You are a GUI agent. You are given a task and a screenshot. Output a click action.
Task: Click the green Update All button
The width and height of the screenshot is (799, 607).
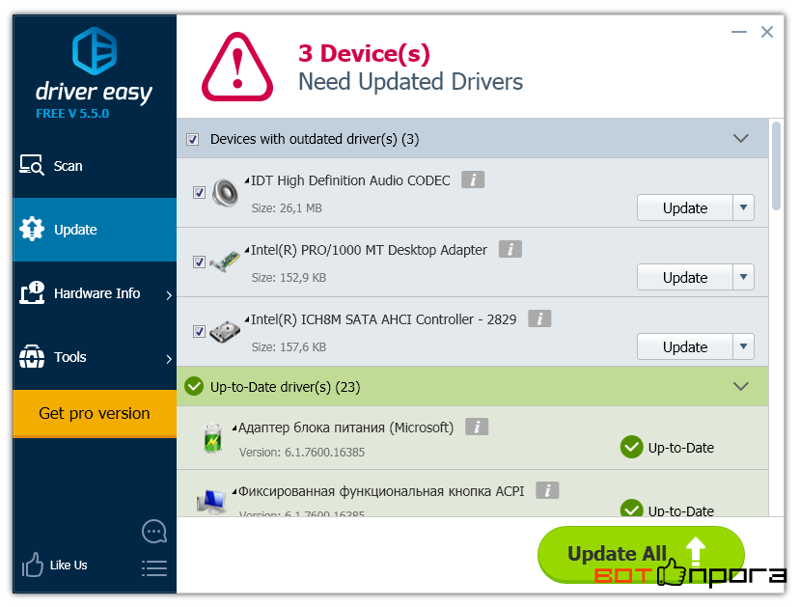coord(641,554)
